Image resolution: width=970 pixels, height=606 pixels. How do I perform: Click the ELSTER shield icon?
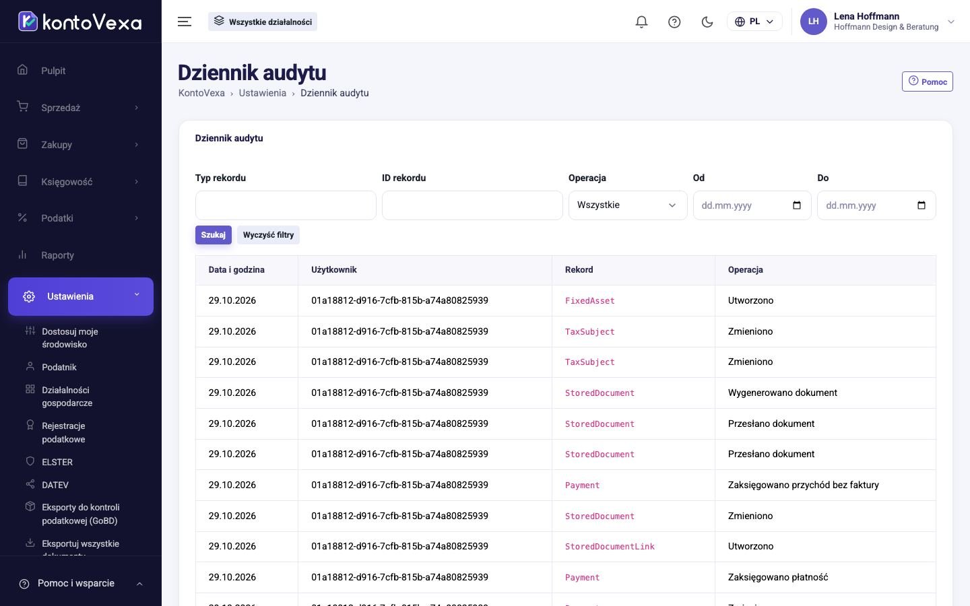30,461
